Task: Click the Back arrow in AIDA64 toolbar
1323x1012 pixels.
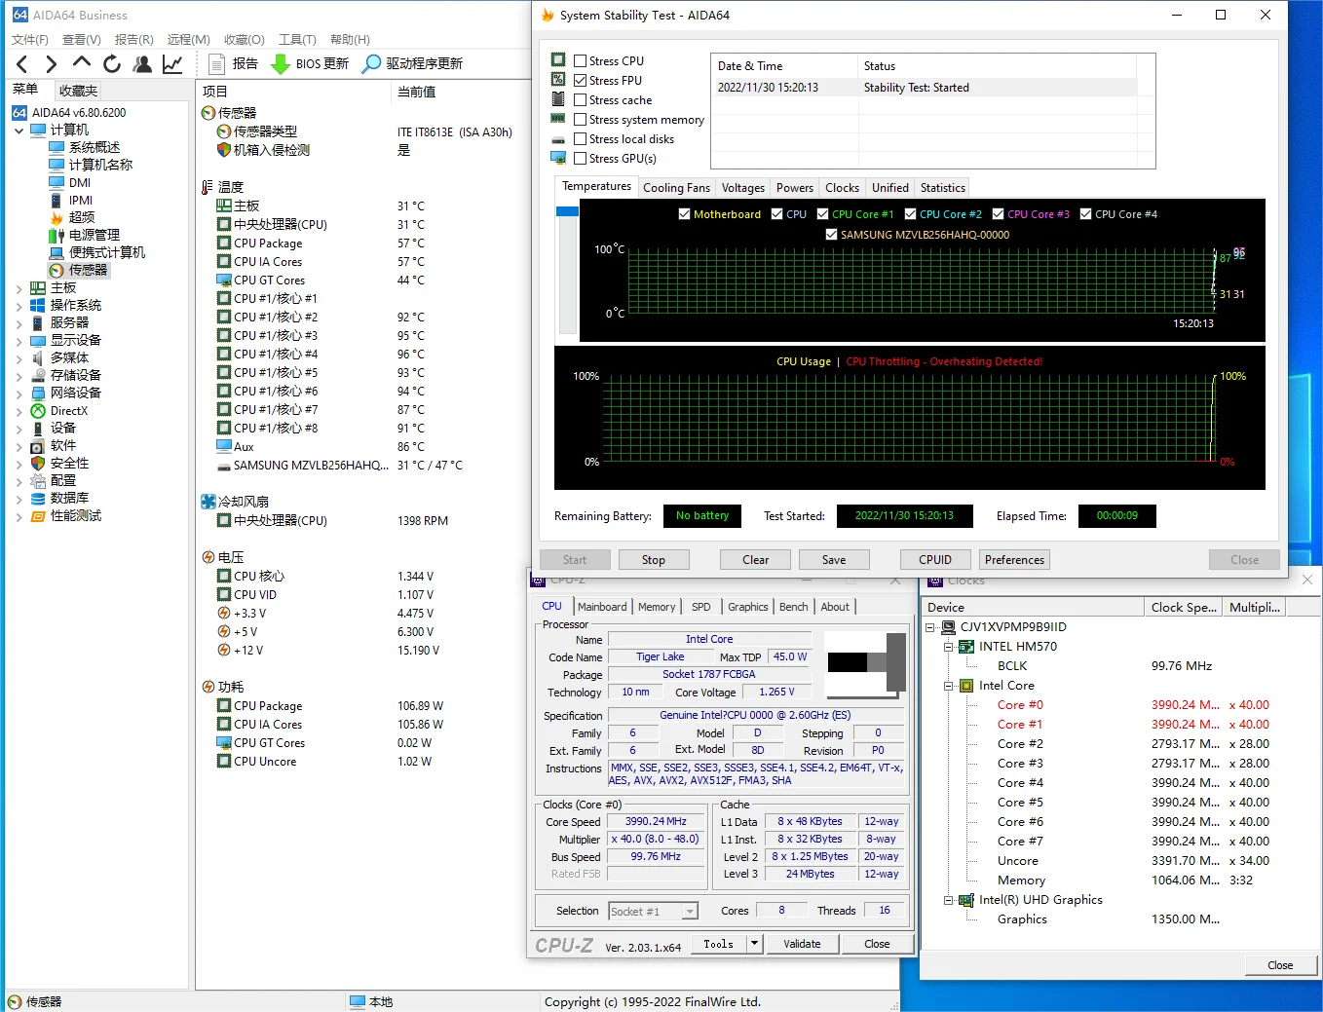Action: click(22, 64)
